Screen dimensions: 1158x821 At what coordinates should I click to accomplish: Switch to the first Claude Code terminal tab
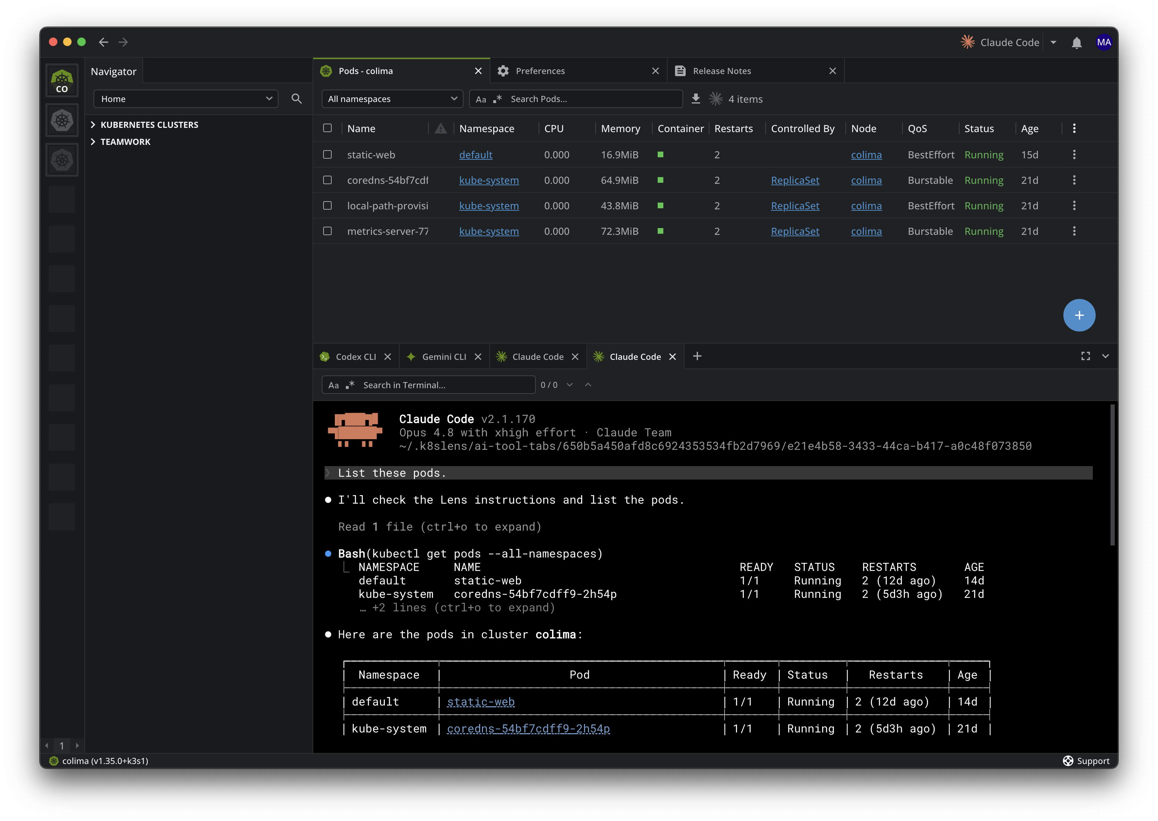537,357
